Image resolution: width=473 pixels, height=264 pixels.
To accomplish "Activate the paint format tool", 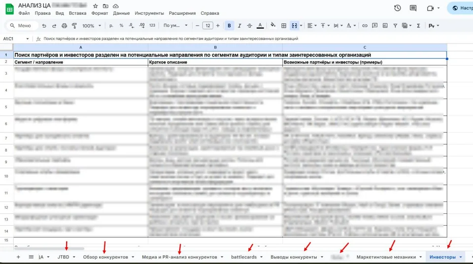I will click(x=74, y=26).
